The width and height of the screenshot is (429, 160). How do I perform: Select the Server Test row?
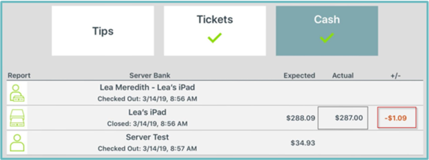pyautogui.click(x=214, y=142)
